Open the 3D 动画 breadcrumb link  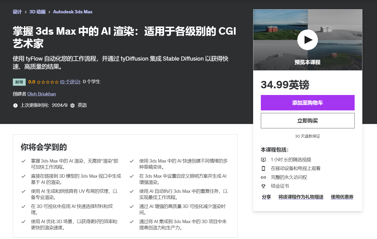point(37,12)
